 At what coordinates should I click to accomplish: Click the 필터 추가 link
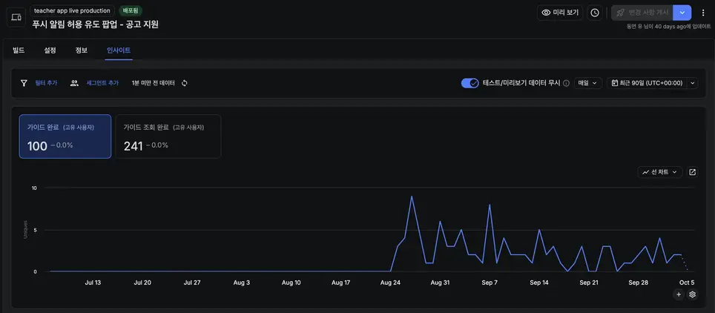point(46,83)
